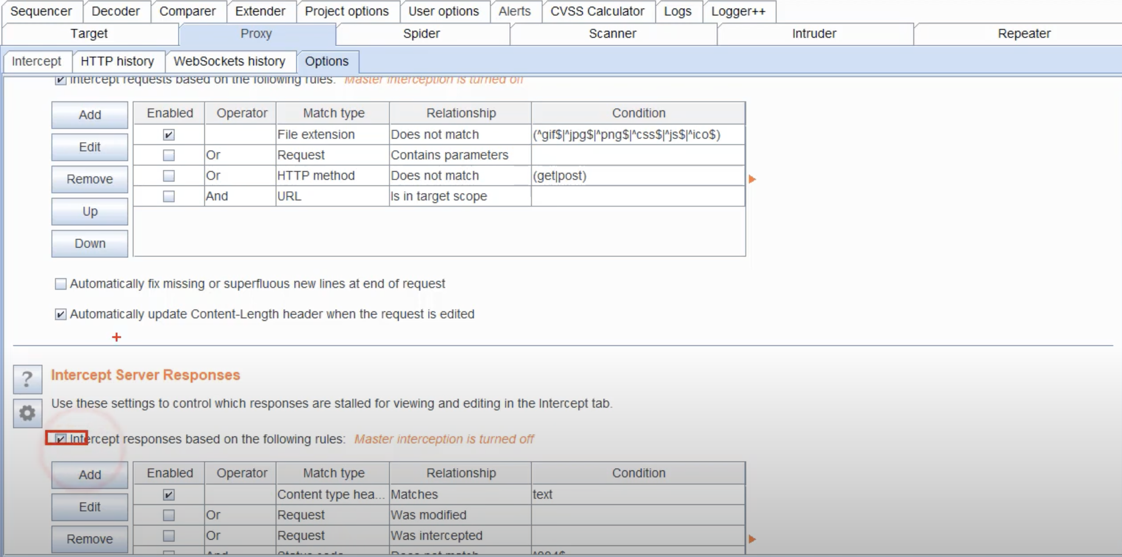Click Add button for request interception rules
The height and width of the screenshot is (557, 1122).
pyautogui.click(x=90, y=114)
